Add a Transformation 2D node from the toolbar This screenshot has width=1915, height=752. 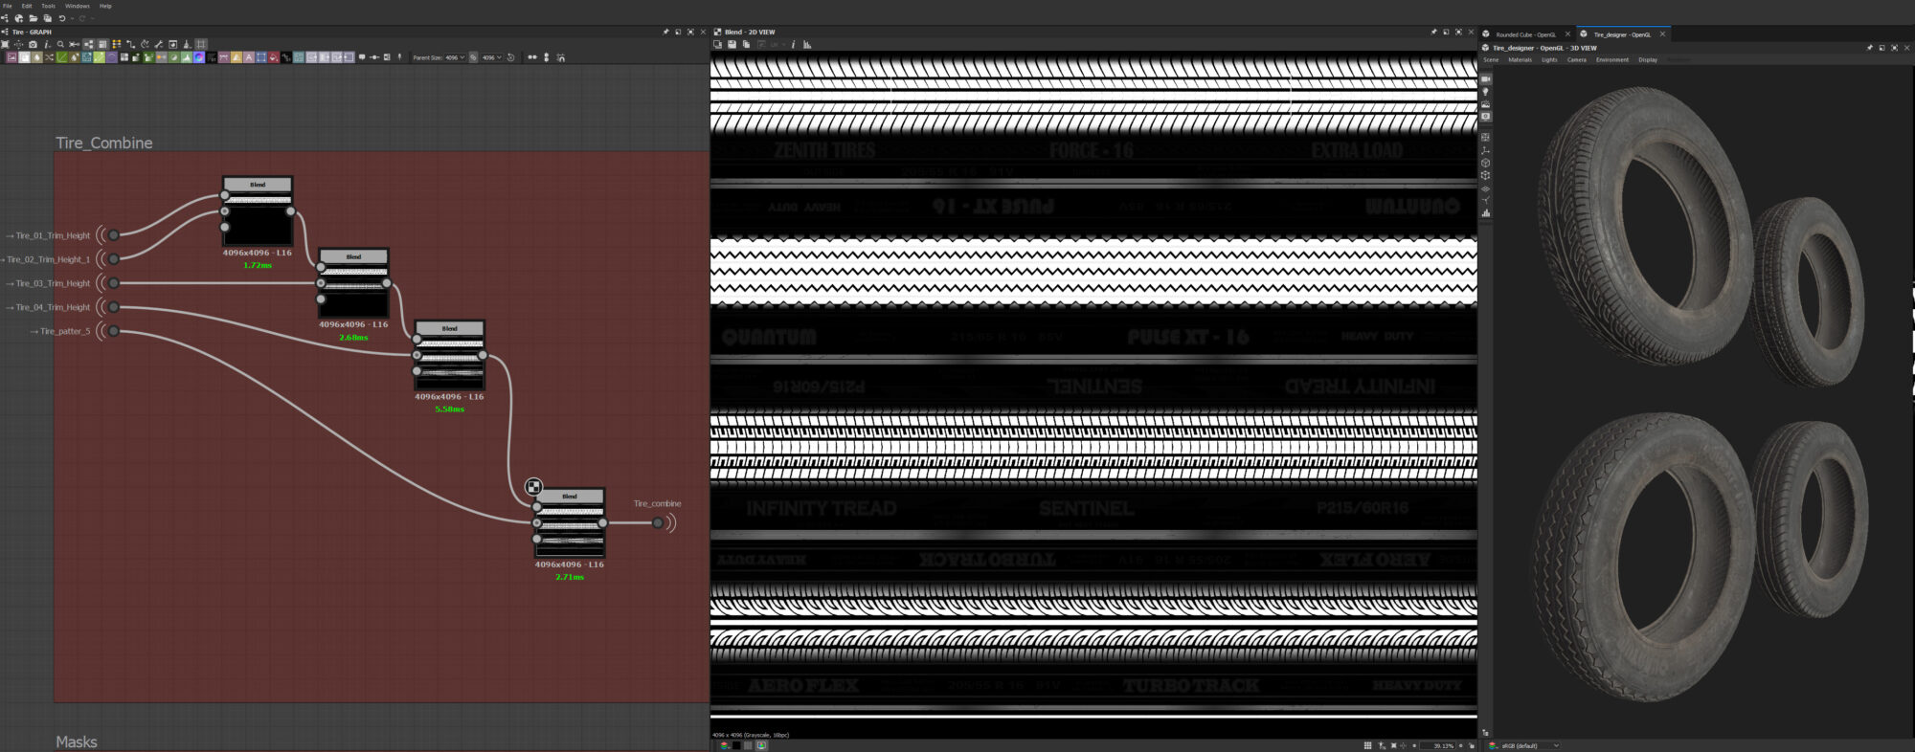click(x=260, y=57)
